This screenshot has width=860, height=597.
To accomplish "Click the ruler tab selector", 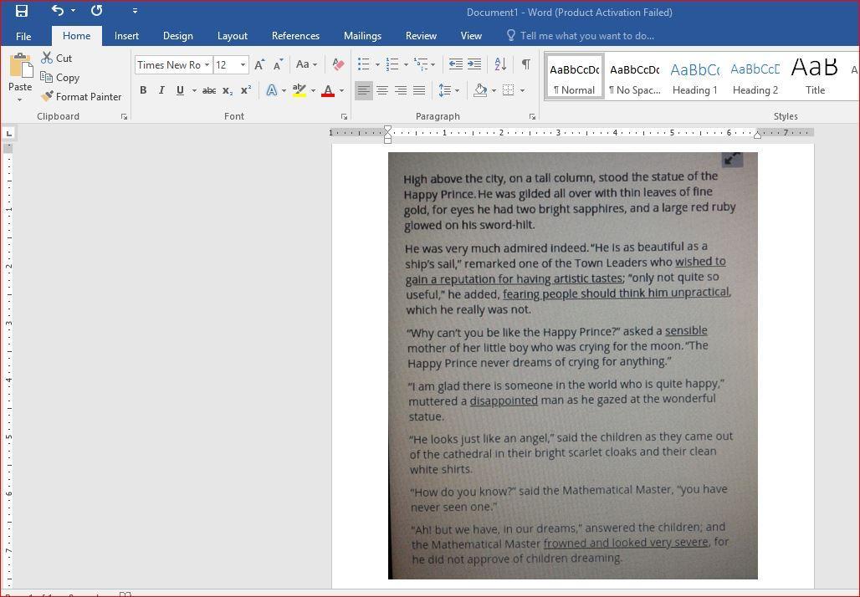I will pos(9,133).
